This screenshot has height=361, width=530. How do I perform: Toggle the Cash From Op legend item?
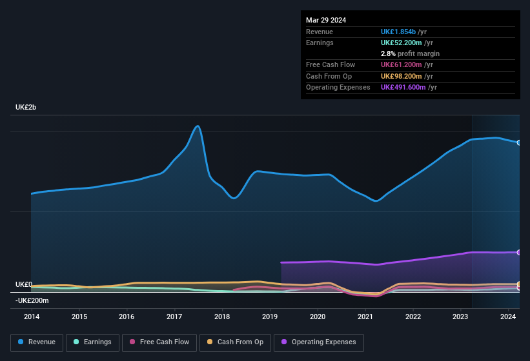point(235,342)
